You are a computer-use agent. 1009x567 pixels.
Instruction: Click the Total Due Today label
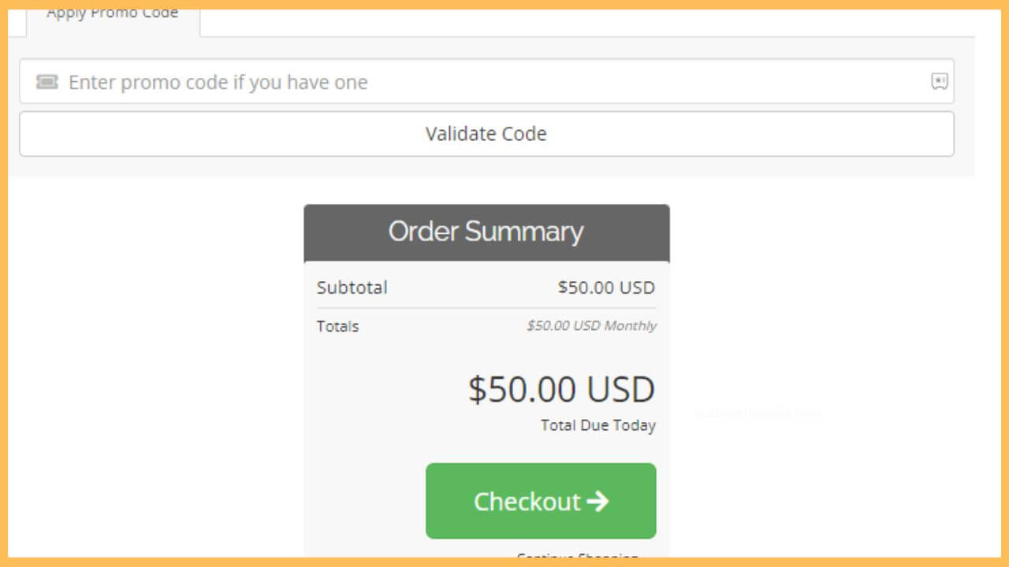click(598, 424)
